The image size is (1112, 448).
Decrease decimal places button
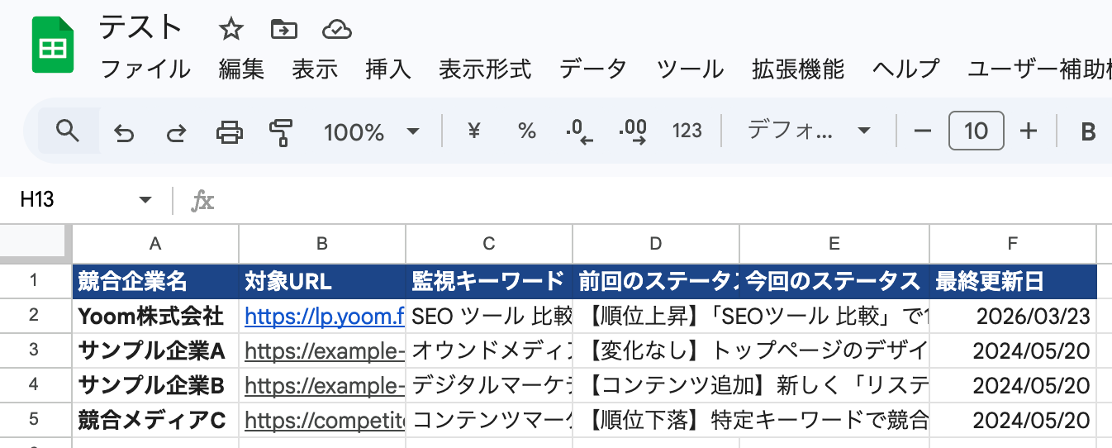click(x=579, y=131)
